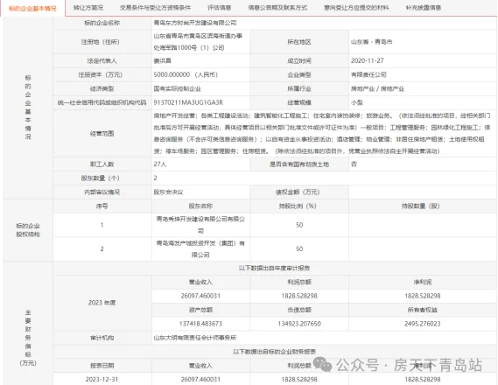Select the registered address ending 1000号（1）公司

(198, 42)
